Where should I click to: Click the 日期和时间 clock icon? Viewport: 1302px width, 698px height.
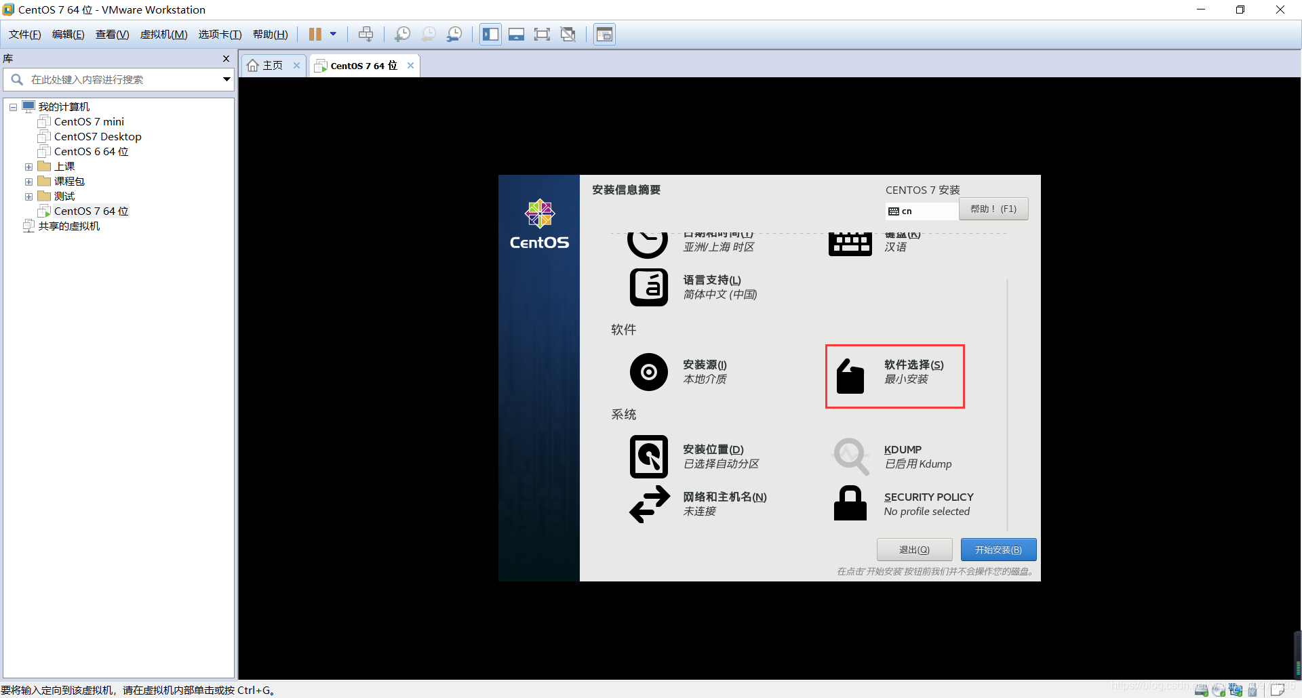(648, 245)
